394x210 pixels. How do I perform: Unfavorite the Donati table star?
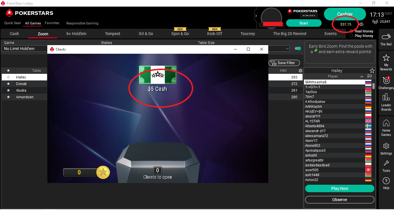[x=8, y=84]
